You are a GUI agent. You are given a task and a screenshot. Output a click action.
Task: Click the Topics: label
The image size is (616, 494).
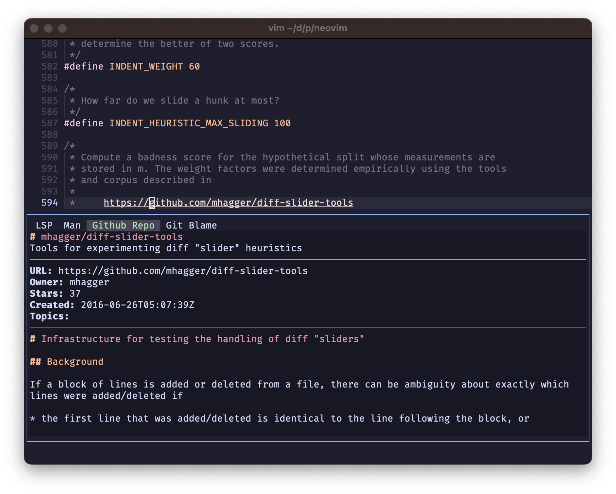point(49,316)
